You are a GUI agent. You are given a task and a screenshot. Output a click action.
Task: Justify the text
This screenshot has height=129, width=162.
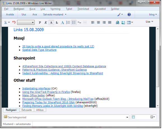point(110,22)
